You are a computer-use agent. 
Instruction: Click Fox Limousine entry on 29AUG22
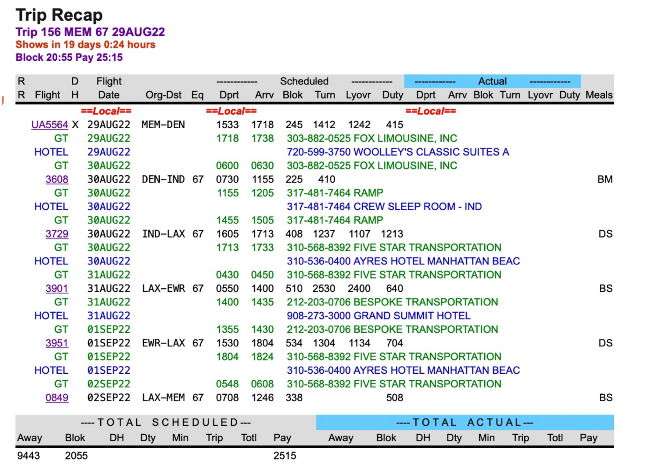click(371, 138)
